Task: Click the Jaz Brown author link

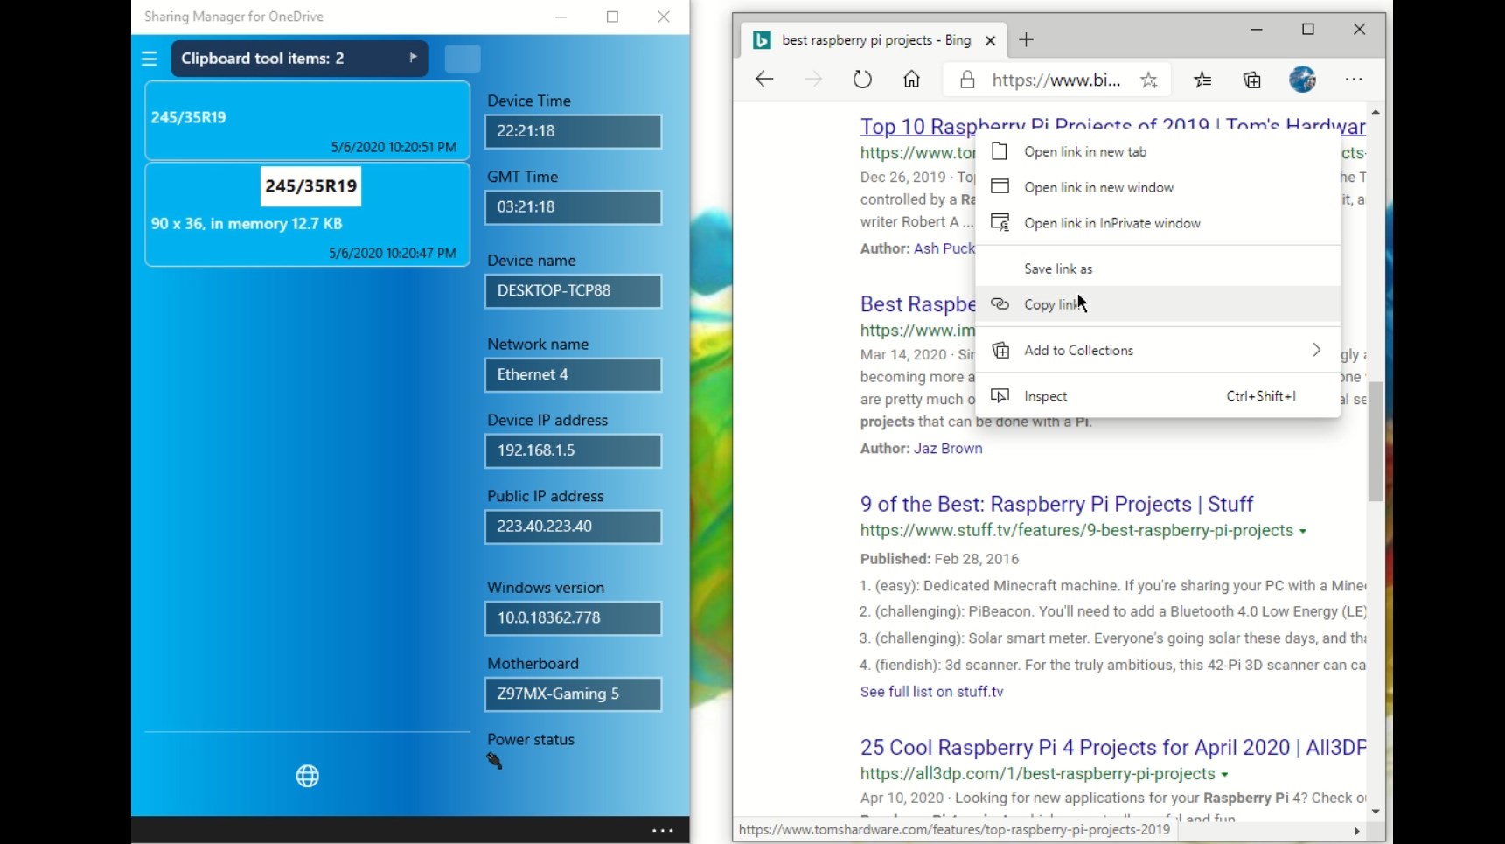Action: [x=948, y=448]
